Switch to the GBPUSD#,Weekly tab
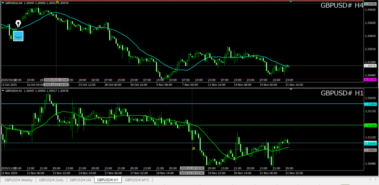Image resolution: width=379 pixels, height=185 pixels. (x=18, y=180)
